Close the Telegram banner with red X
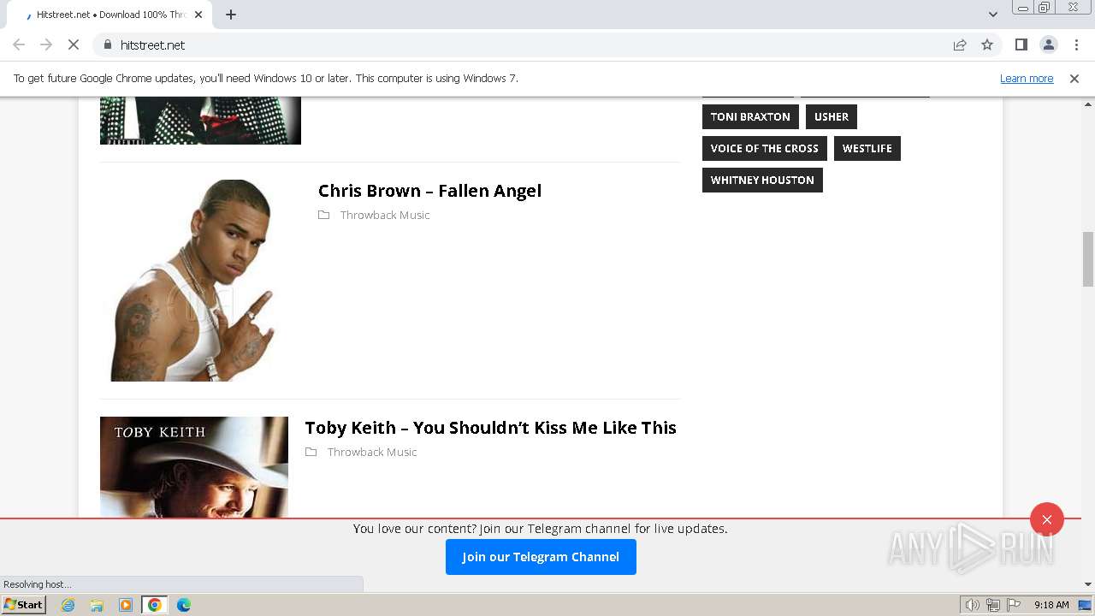The width and height of the screenshot is (1095, 616). (x=1047, y=519)
